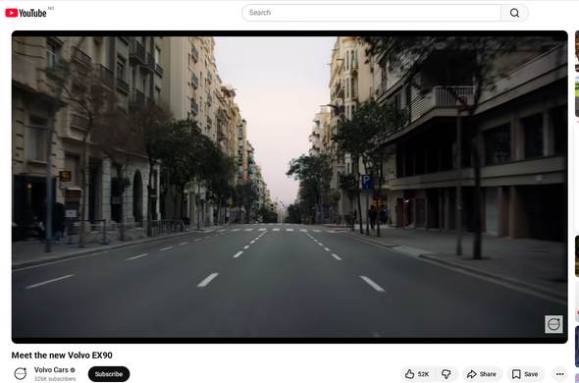579x383 pixels.
Task: Click the video title Meet the new Volvo EX90
Action: pyautogui.click(x=62, y=356)
